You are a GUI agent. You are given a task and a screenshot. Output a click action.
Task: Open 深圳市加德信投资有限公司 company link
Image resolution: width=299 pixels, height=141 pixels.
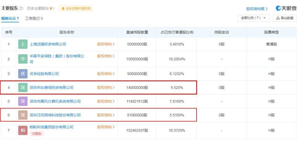51,87
